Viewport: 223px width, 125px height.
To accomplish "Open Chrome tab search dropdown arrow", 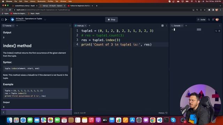I will coord(221,6).
